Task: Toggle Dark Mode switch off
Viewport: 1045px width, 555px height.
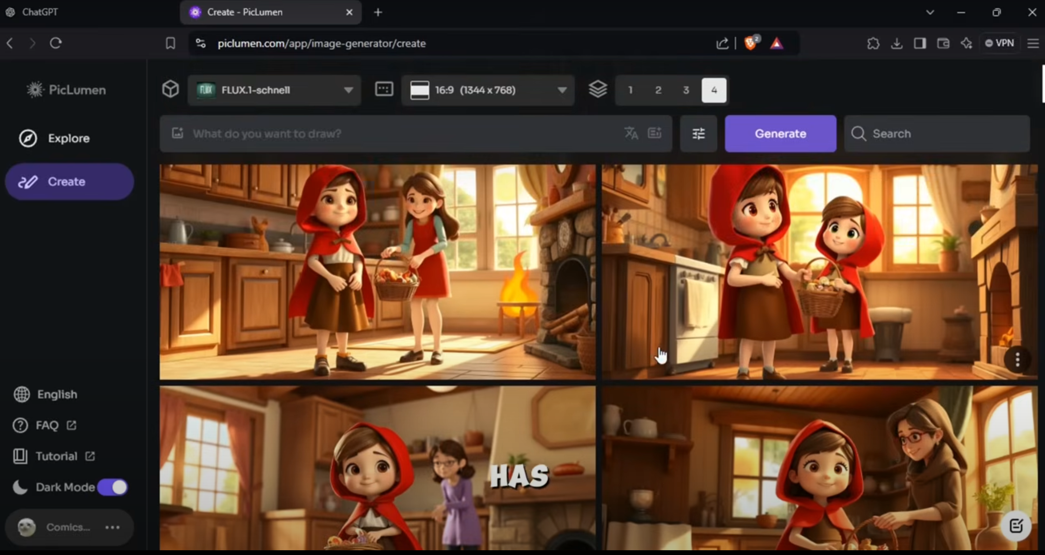Action: pos(112,487)
